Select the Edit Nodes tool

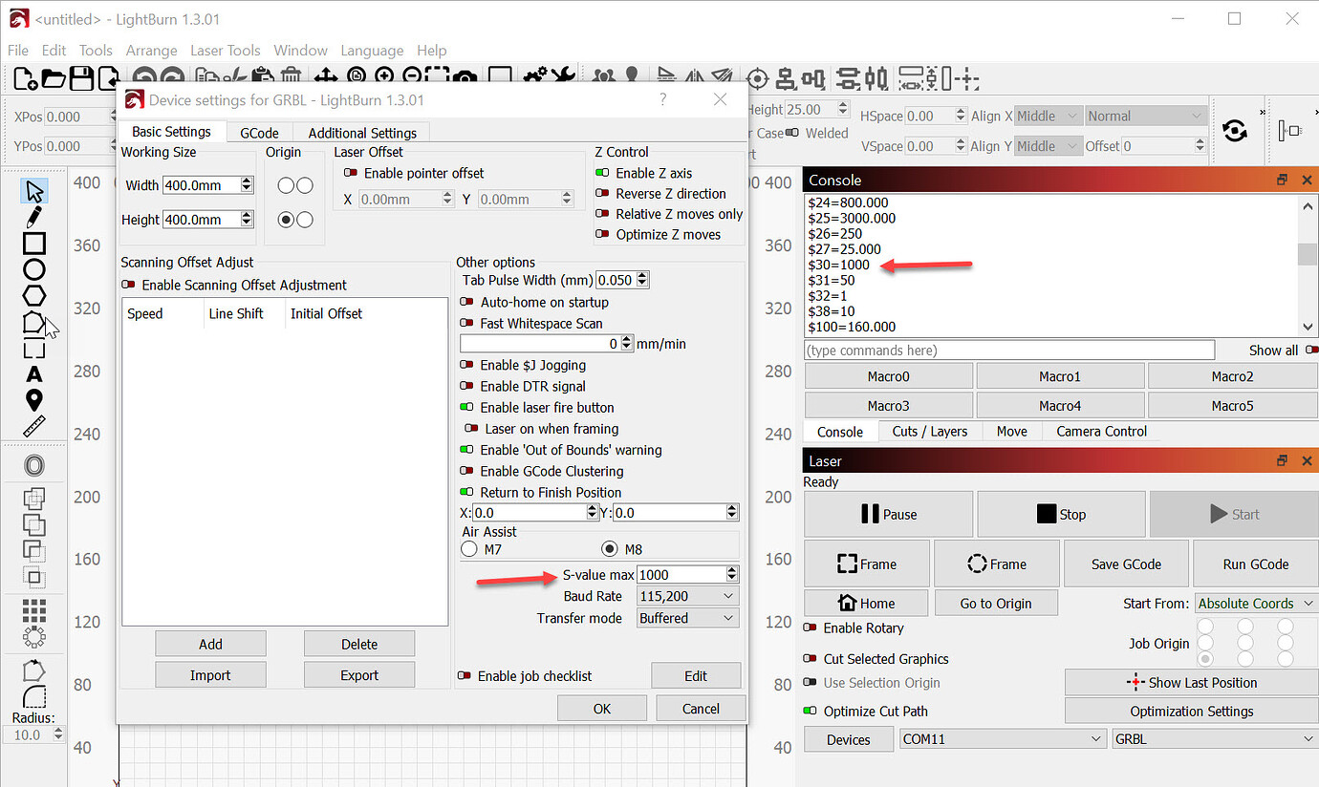32,322
